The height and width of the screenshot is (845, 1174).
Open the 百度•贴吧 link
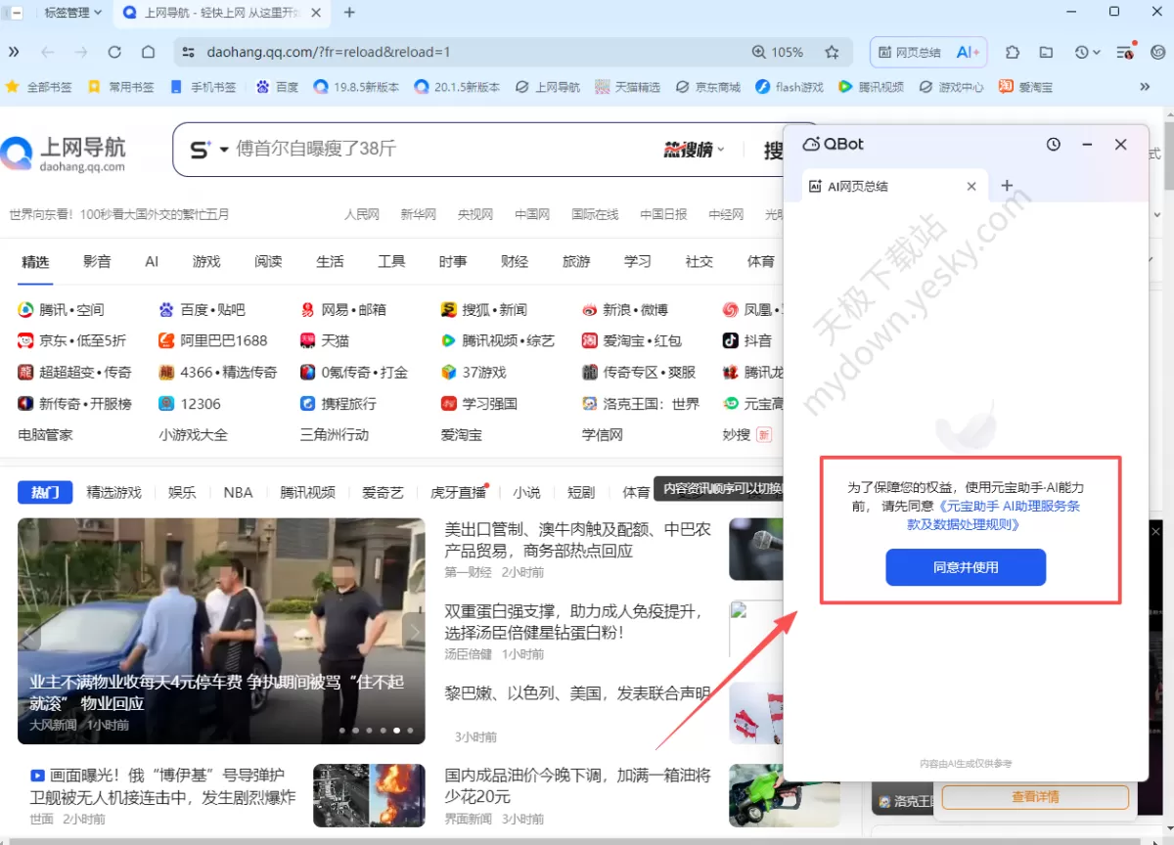coord(202,309)
